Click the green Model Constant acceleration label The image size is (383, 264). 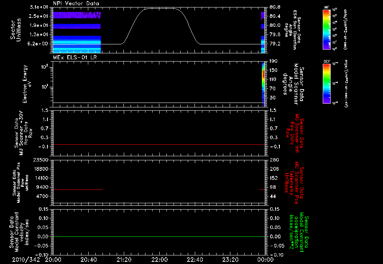(x=299, y=231)
